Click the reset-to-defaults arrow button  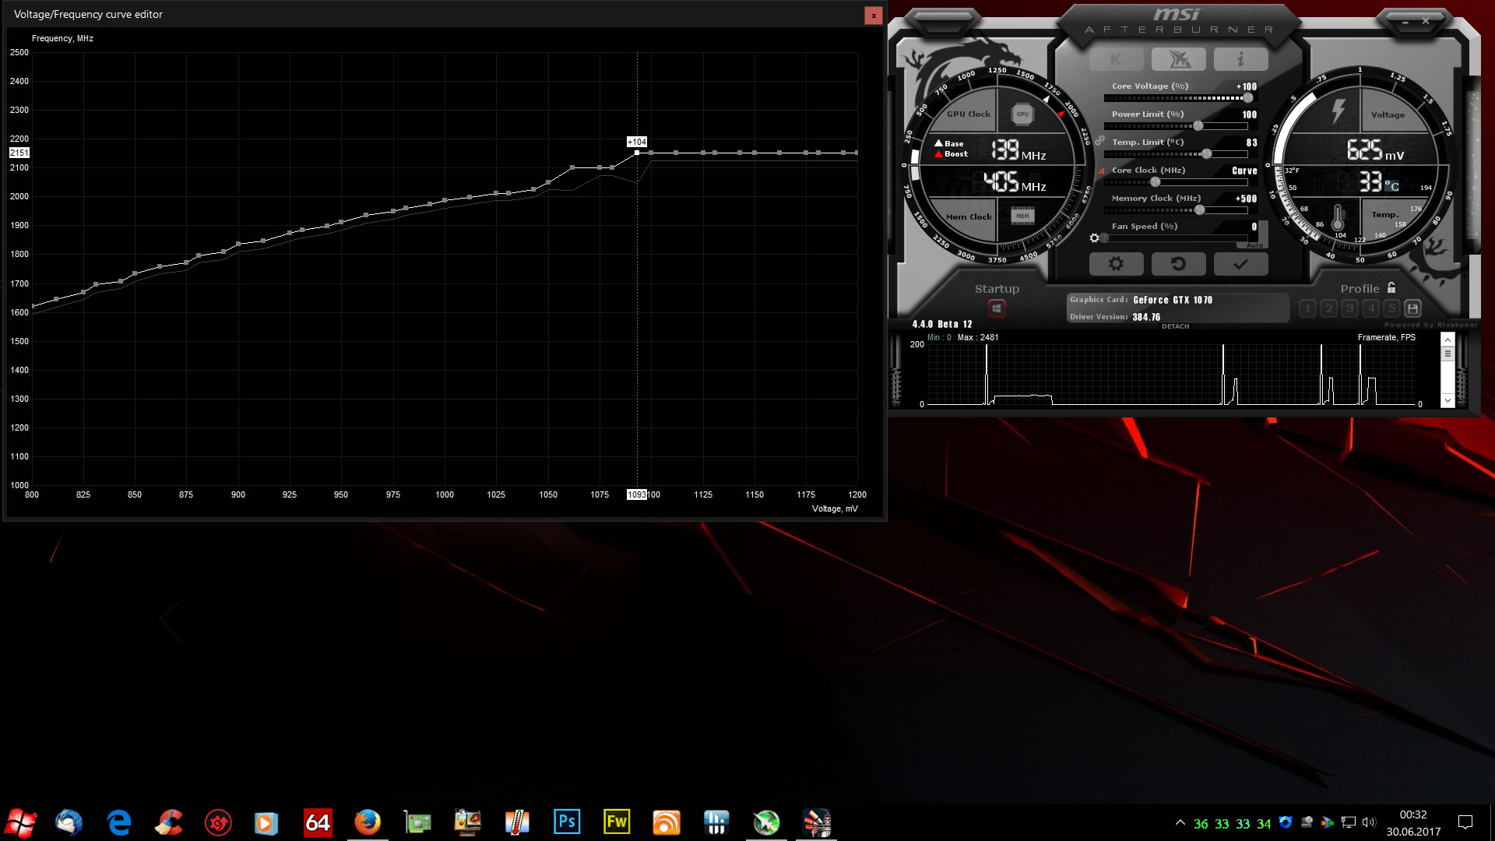pos(1178,264)
